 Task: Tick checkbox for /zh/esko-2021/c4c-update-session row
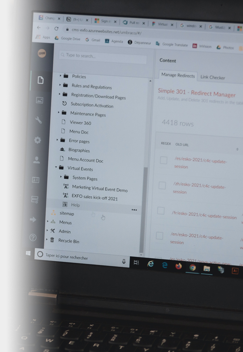162,186
